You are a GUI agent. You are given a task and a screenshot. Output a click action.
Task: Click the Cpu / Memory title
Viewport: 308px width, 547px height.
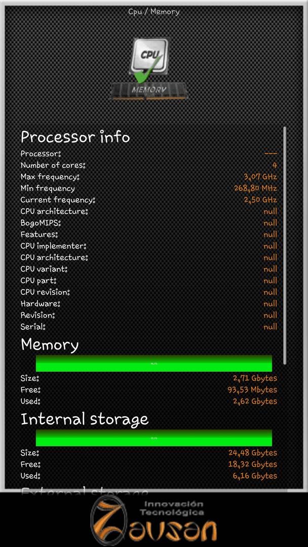click(154, 12)
